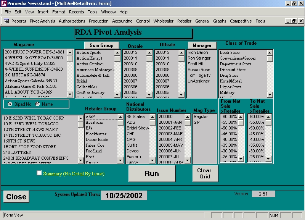Enable the Summary (No Detail By Issue) checkbox
This screenshot has width=305, height=220.
(39, 173)
